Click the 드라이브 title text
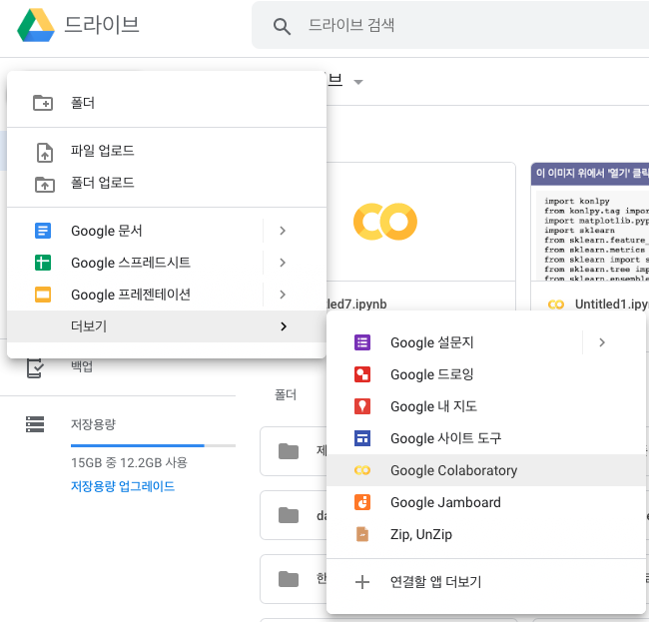Screen dimensions: 649x622 pos(102,25)
